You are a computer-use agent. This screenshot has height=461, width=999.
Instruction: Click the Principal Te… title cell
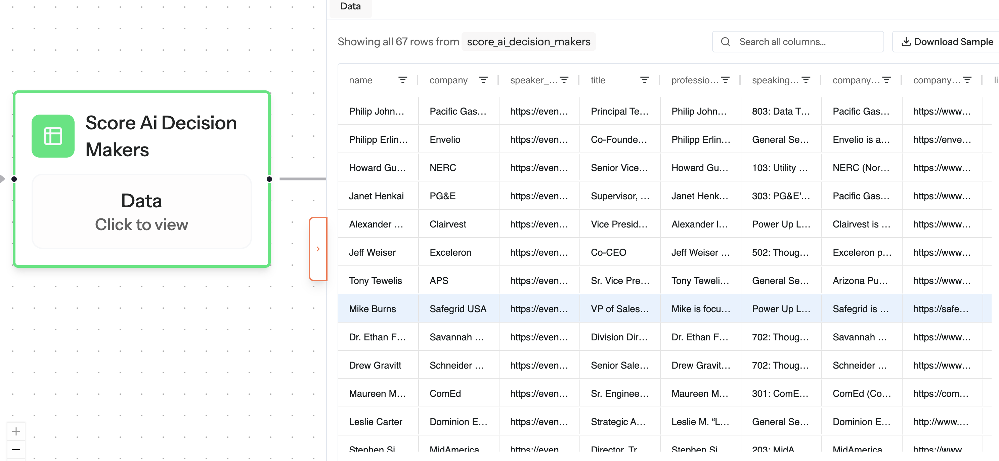coord(620,111)
